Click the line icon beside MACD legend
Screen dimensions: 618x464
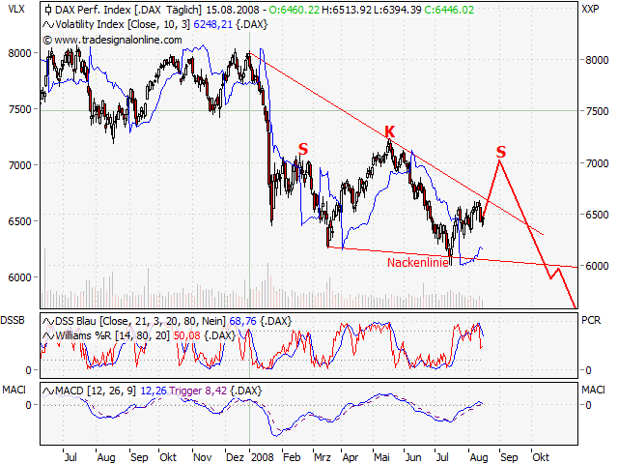[x=48, y=391]
